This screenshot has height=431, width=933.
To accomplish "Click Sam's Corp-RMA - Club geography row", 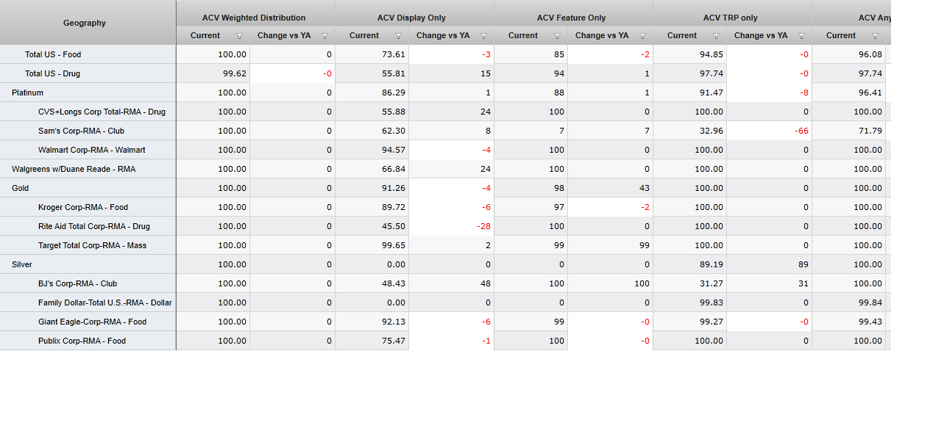I will (x=81, y=131).
